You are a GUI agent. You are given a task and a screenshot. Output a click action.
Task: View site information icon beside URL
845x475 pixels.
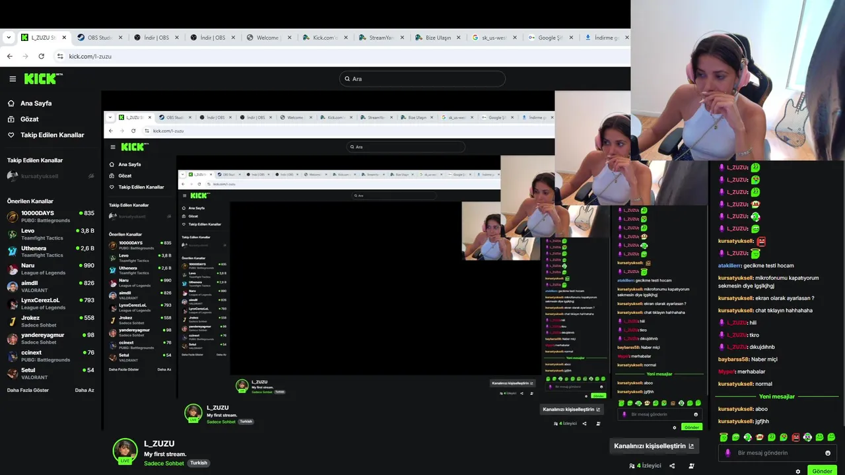tap(60, 56)
